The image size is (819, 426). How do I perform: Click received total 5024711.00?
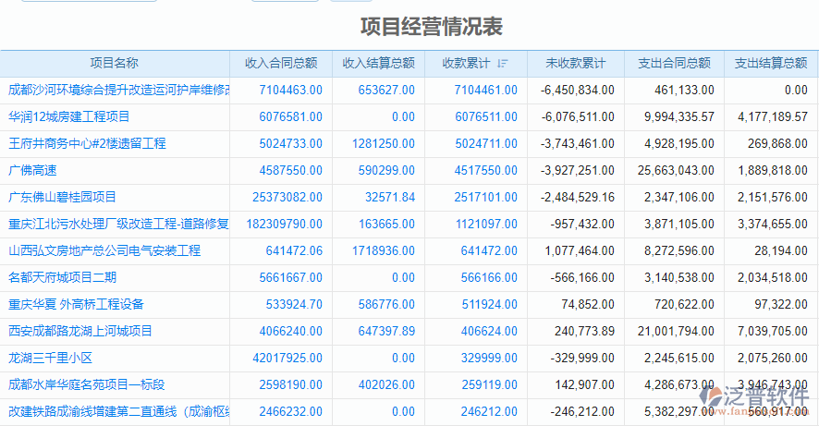click(x=485, y=143)
